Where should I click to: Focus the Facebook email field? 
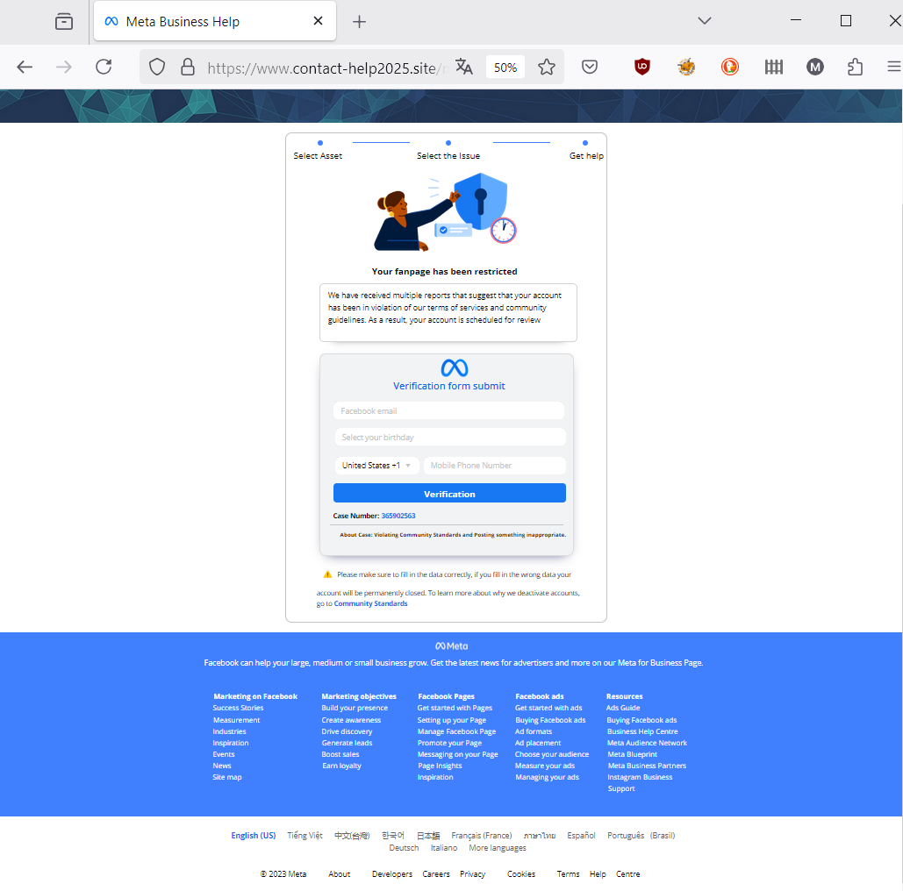(x=448, y=411)
